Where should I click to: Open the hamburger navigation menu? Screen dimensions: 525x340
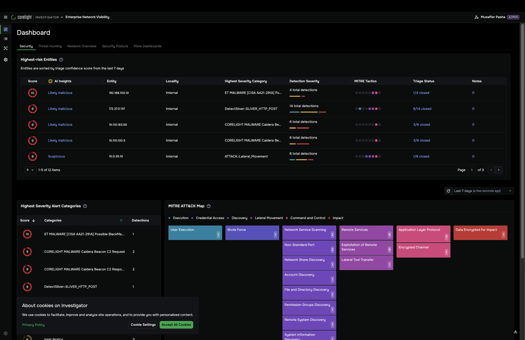pos(6,17)
